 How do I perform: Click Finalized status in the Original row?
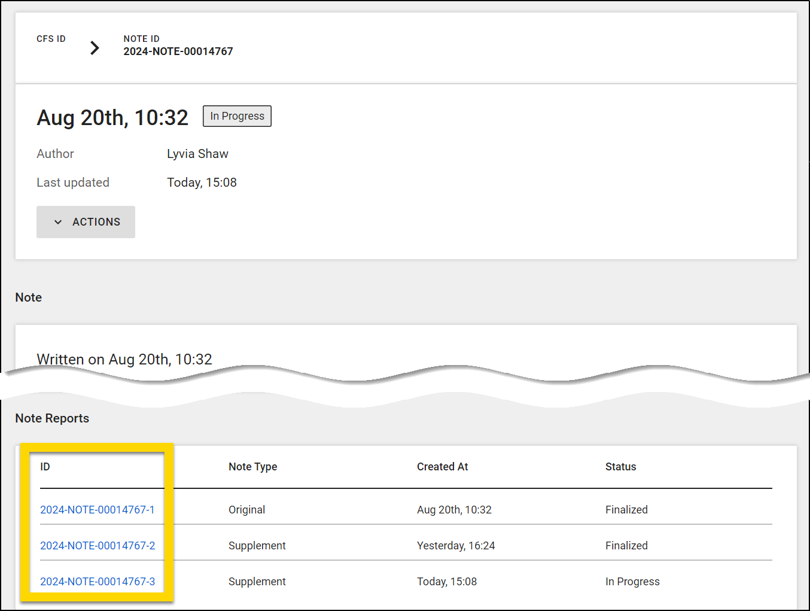pos(626,510)
